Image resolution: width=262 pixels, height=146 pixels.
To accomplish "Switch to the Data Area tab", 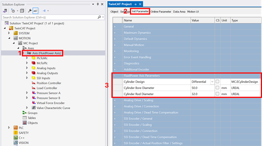I will 179,12.
